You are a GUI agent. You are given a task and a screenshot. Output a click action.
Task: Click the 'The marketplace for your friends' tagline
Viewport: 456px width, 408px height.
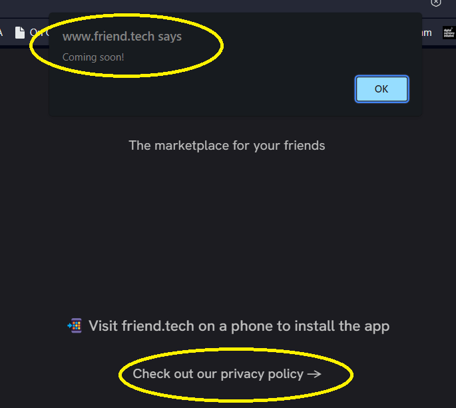(226, 145)
